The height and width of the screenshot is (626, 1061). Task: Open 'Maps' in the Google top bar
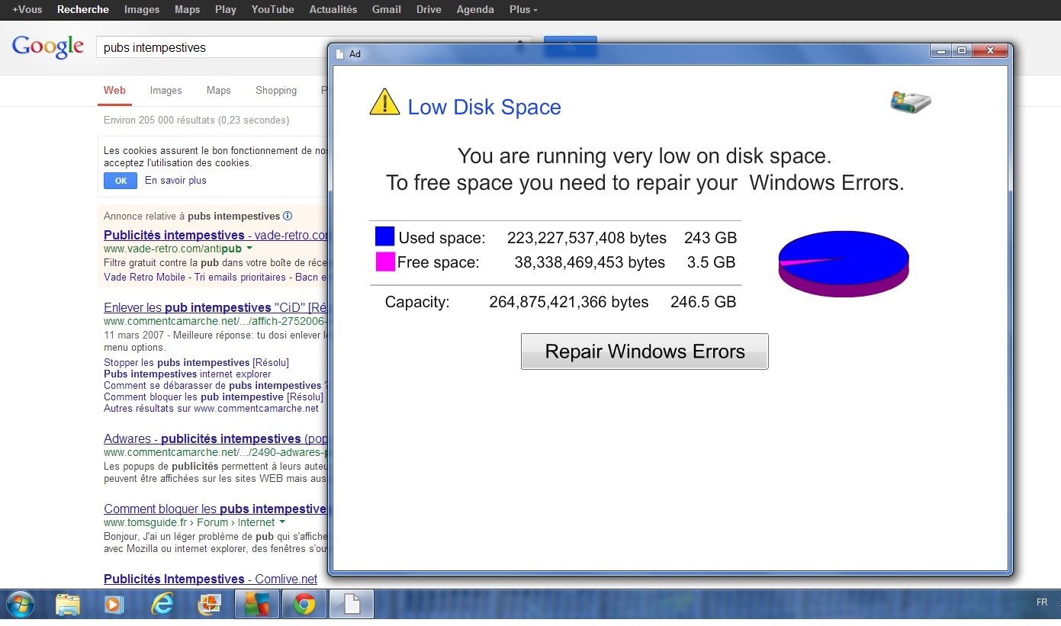point(187,10)
